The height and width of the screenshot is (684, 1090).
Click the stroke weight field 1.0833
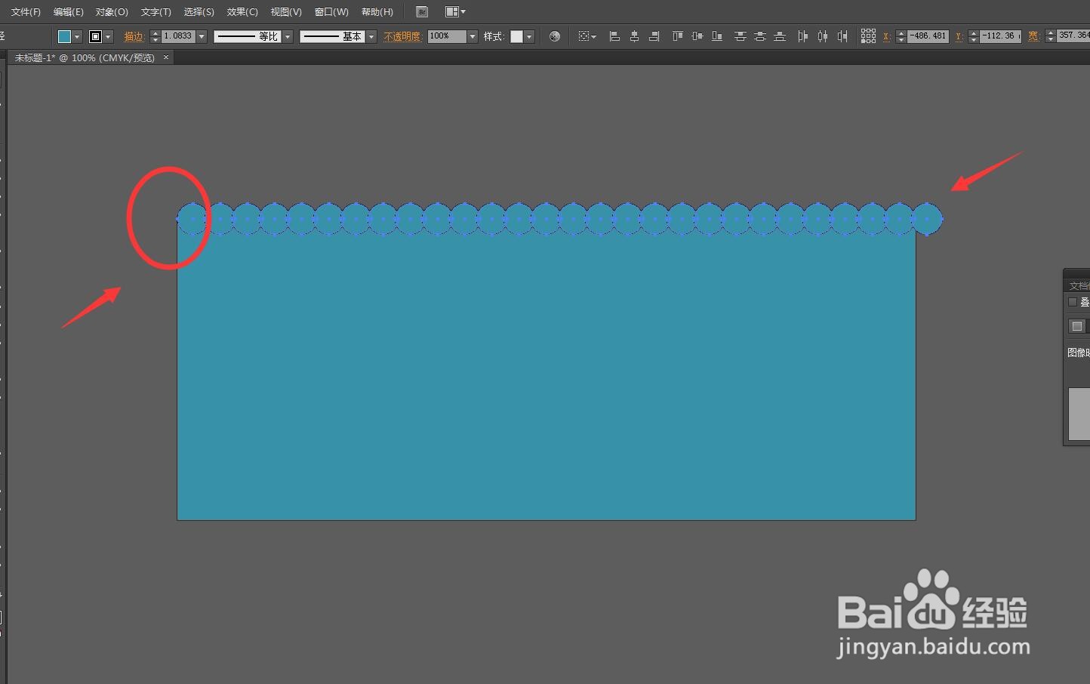[178, 36]
